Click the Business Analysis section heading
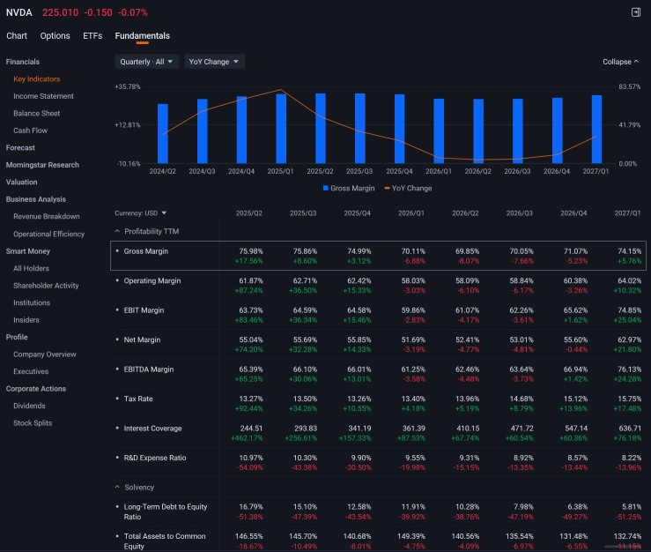 (36, 199)
